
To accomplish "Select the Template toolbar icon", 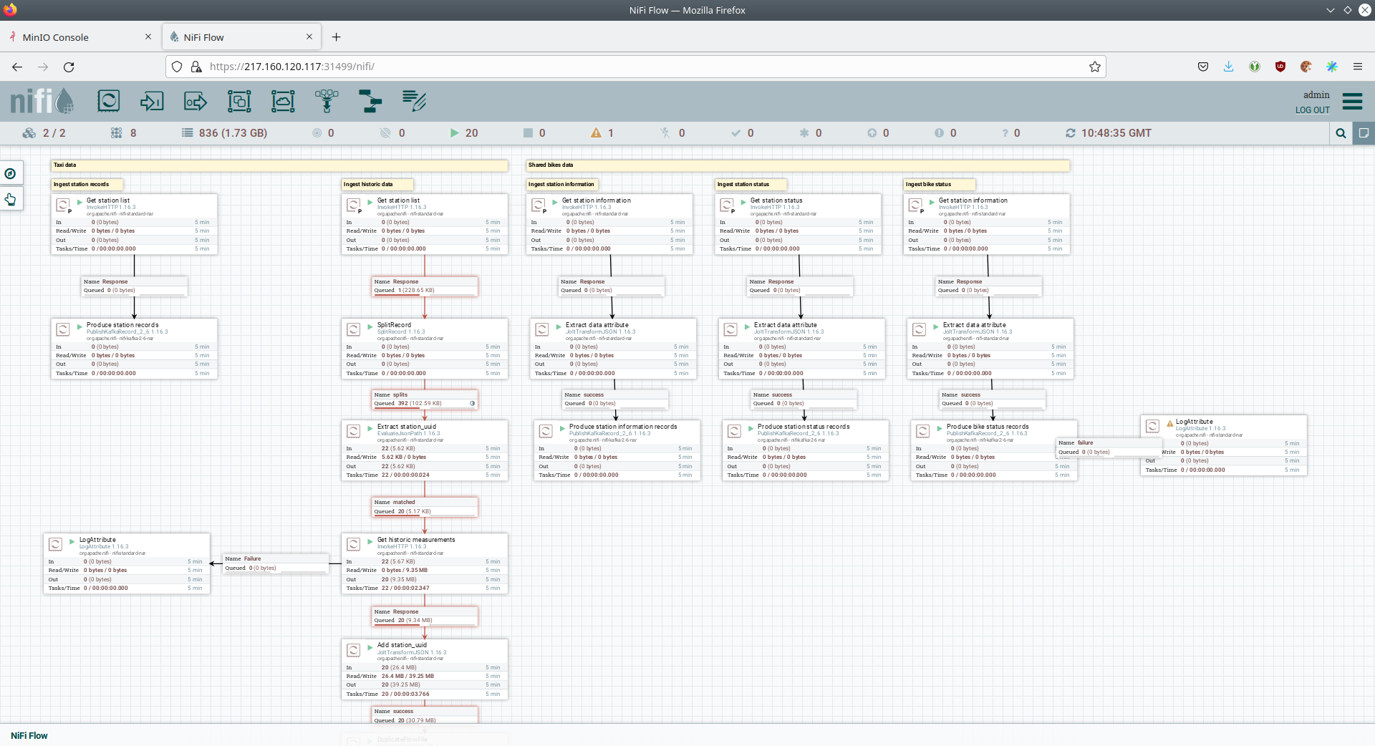I will click(370, 101).
